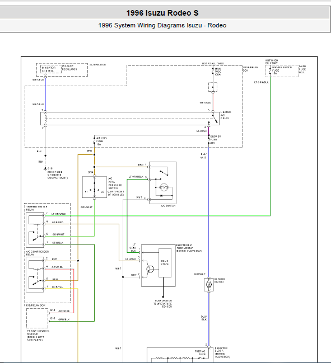The width and height of the screenshot is (331, 363).
Task: Select the engine control module box
Action: click(37, 318)
